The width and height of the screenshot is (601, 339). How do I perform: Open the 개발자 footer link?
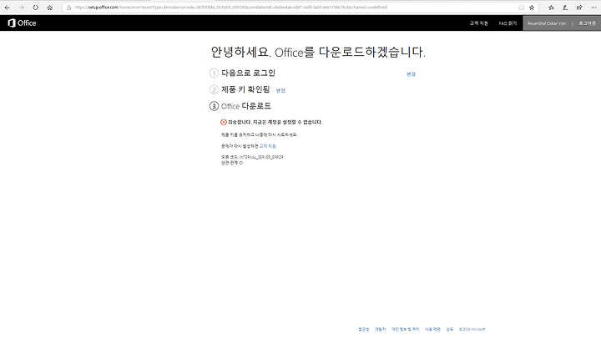click(x=381, y=330)
